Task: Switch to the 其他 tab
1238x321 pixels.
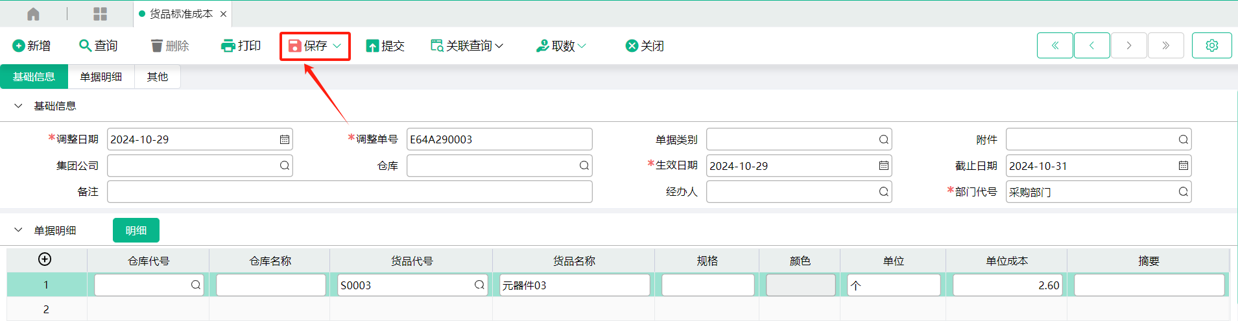Action: (x=157, y=77)
